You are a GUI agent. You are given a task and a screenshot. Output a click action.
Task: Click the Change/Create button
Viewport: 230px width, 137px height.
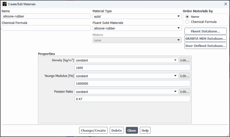(93, 130)
